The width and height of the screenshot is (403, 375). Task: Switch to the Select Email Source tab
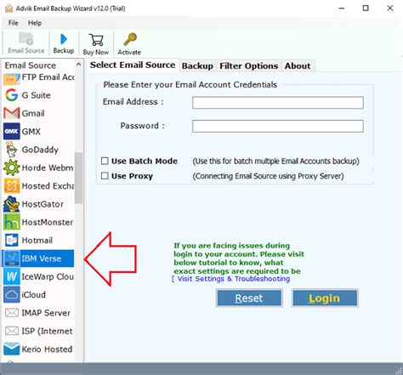(x=133, y=65)
